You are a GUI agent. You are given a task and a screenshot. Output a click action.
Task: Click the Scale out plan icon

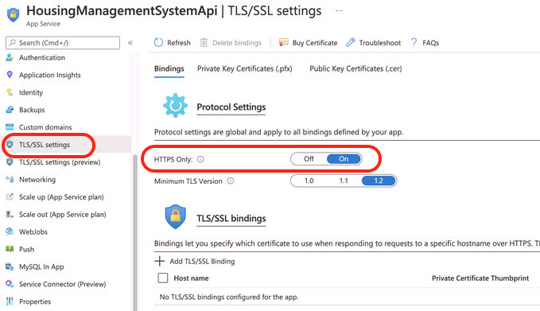pos(10,214)
